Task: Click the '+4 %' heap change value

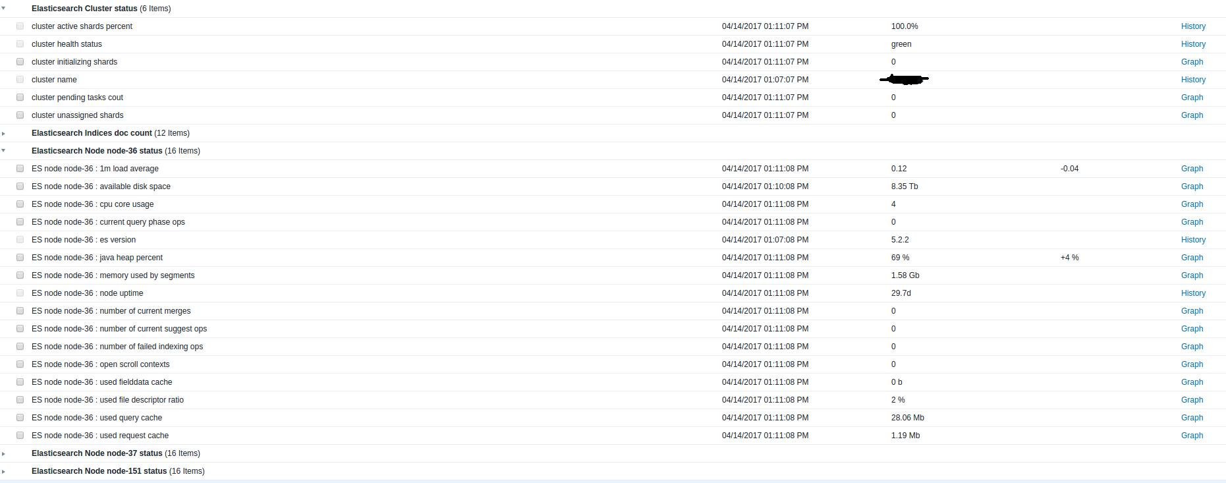Action: [x=1070, y=258]
